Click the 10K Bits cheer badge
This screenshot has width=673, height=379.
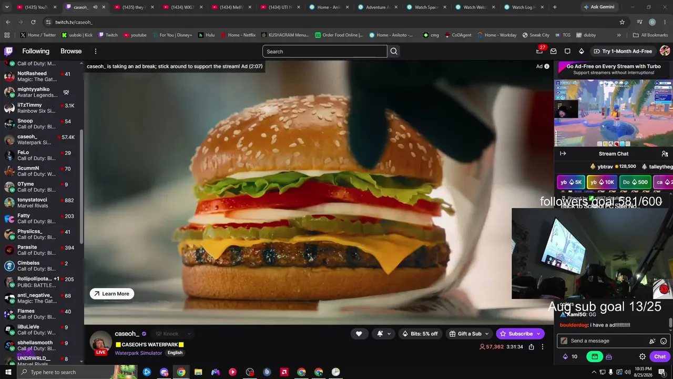602,182
